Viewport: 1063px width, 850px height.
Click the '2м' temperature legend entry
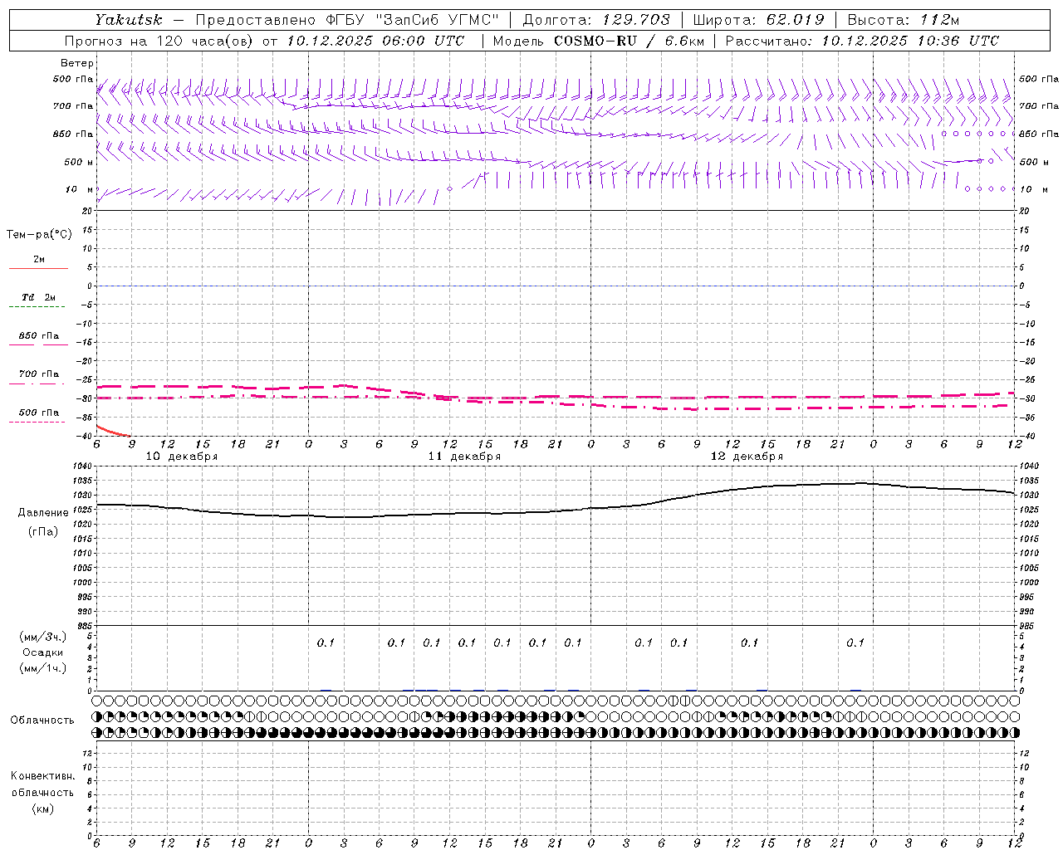click(39, 260)
